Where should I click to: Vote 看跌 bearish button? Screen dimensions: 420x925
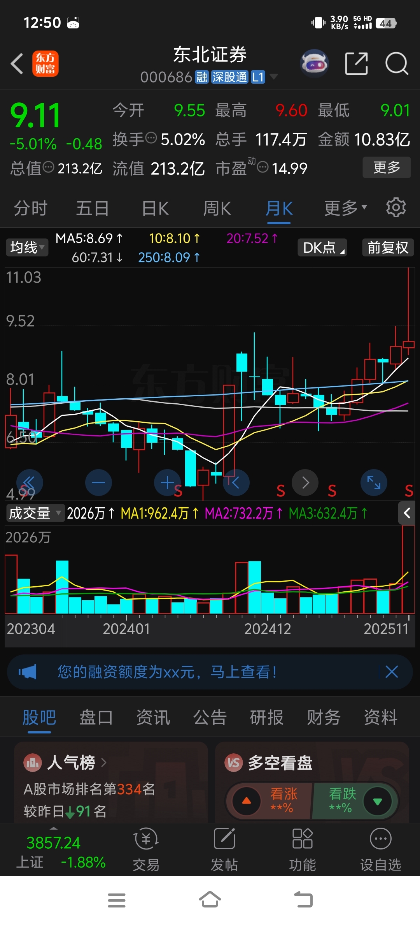click(x=356, y=801)
